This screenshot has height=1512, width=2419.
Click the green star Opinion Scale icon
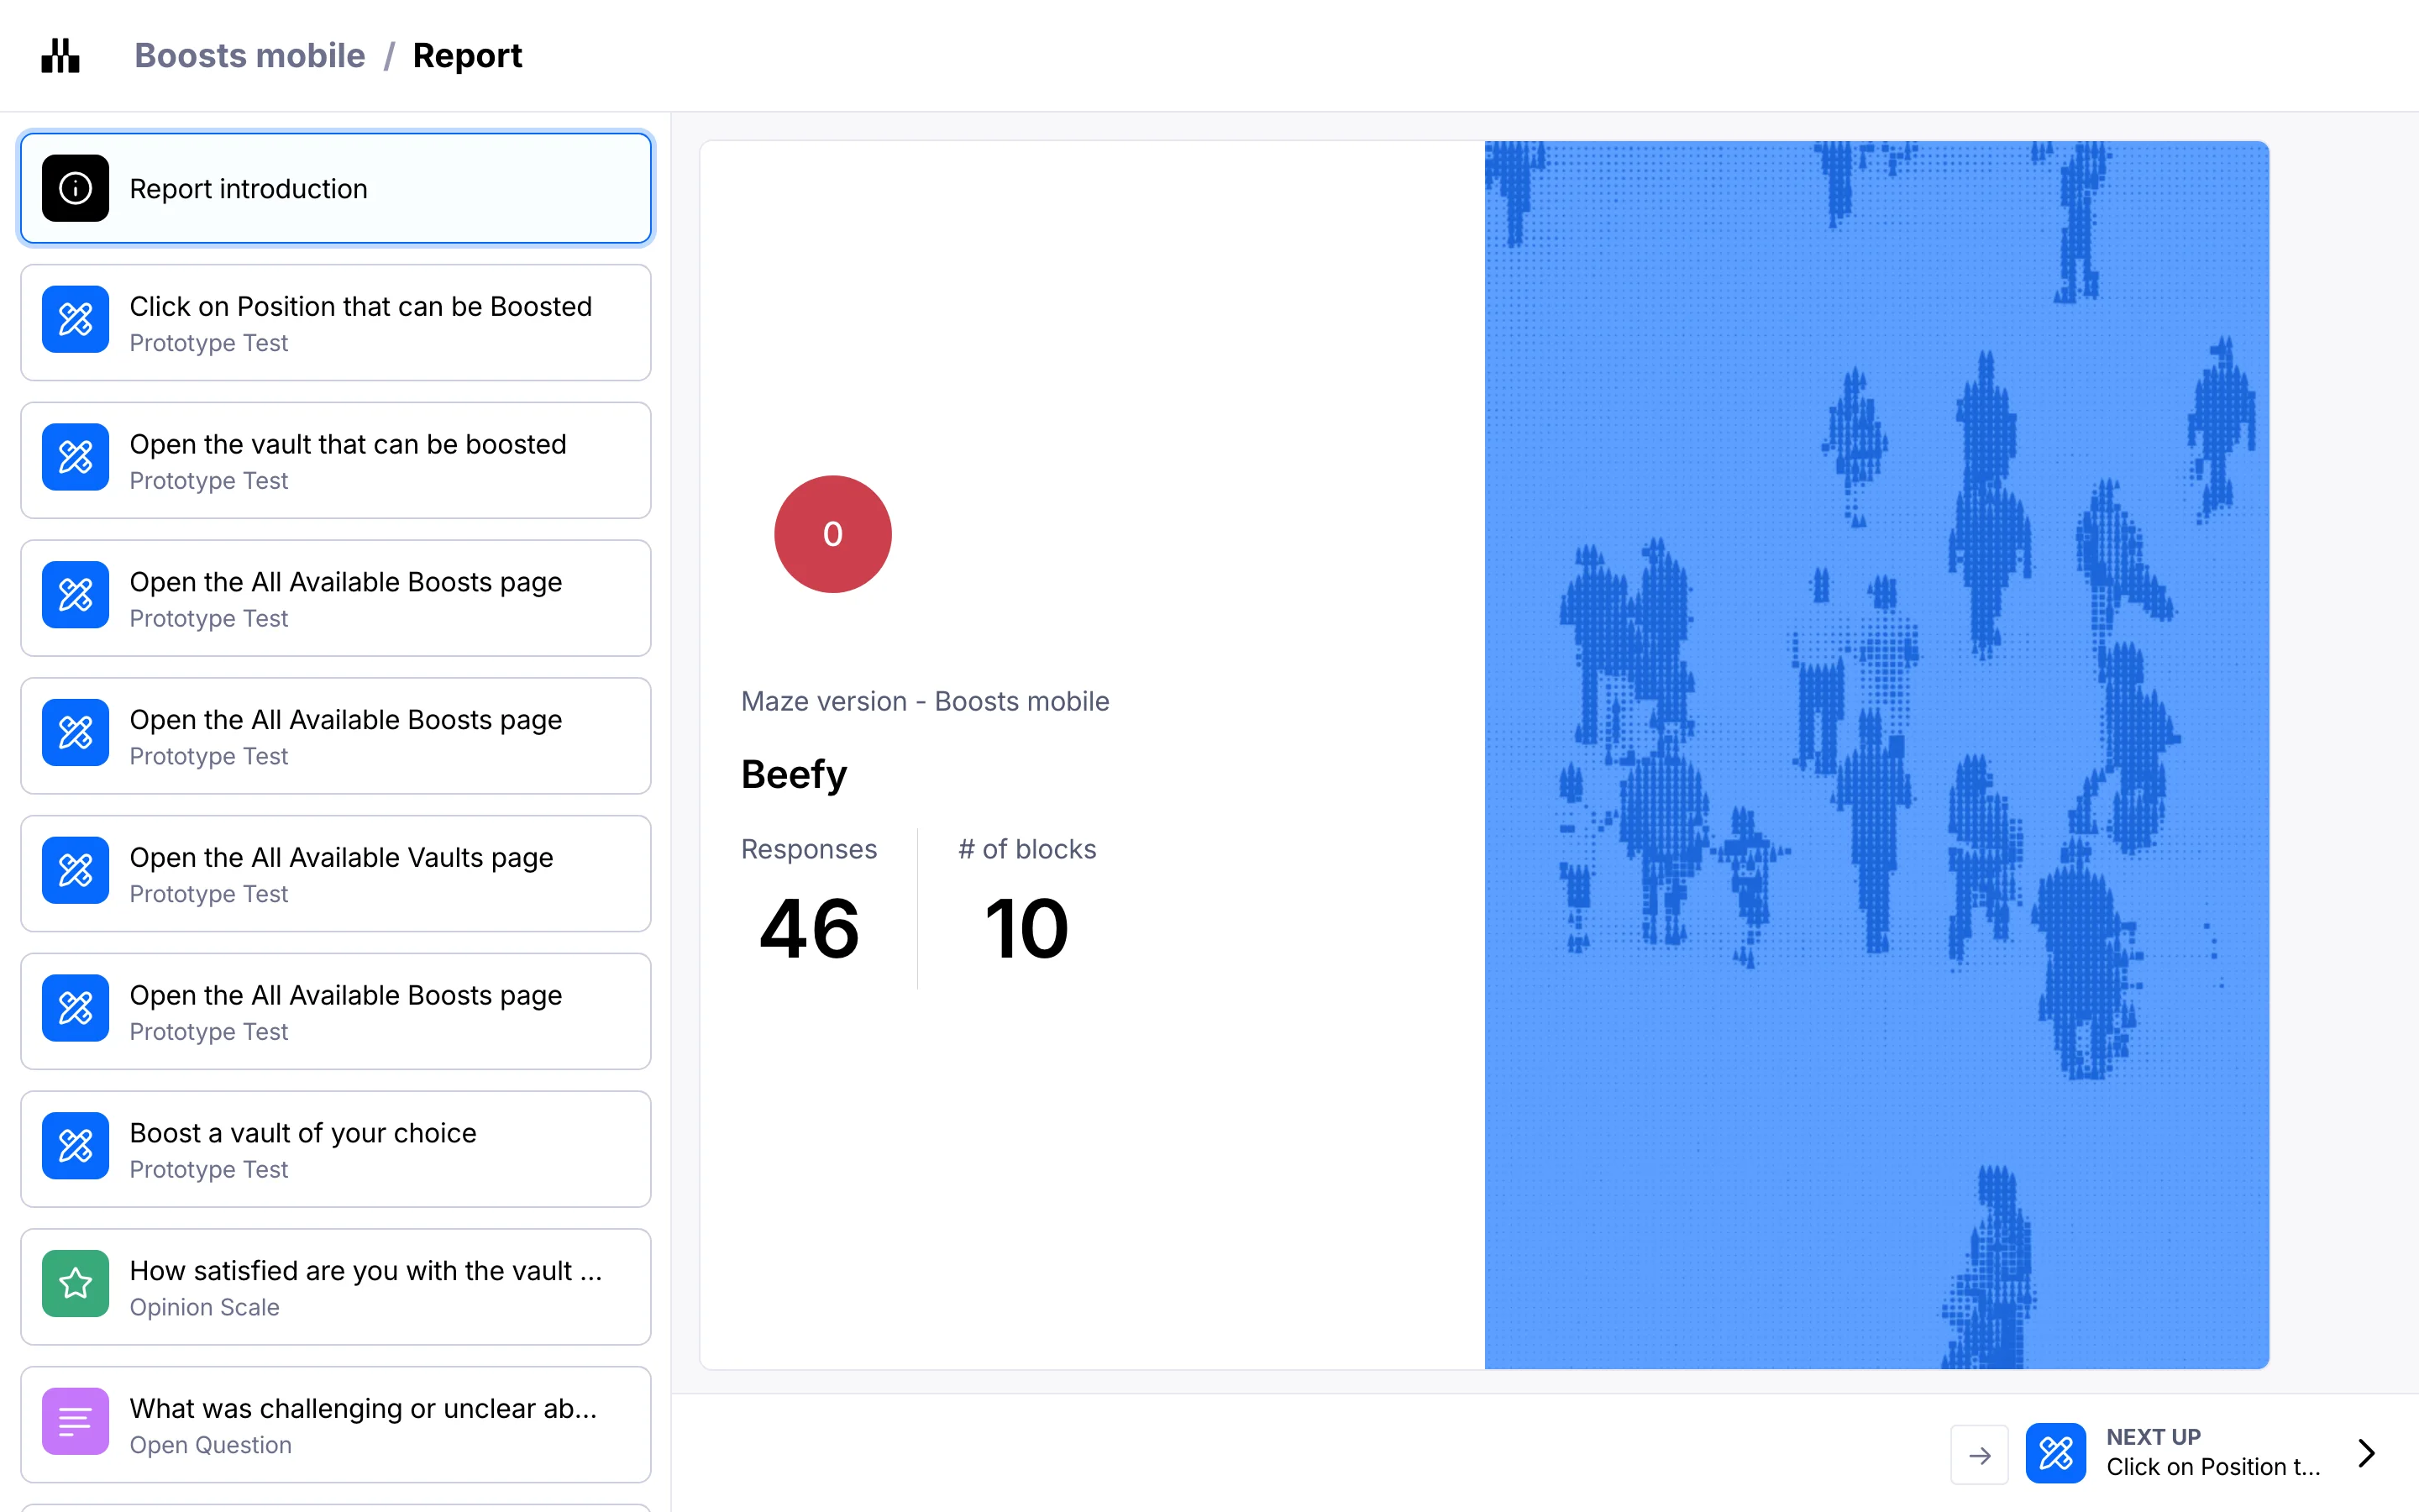point(75,1284)
